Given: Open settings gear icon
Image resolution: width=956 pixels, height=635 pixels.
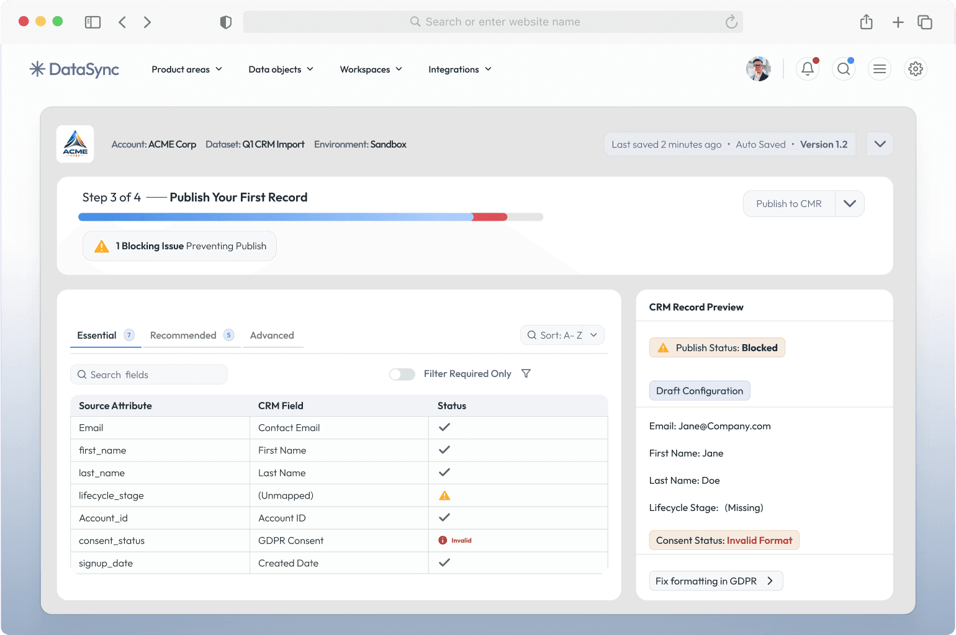Looking at the screenshot, I should pos(916,69).
